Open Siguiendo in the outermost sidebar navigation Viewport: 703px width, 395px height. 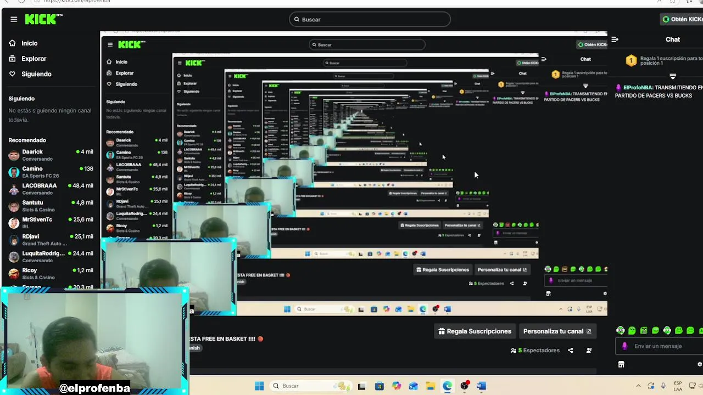pyautogui.click(x=30, y=74)
